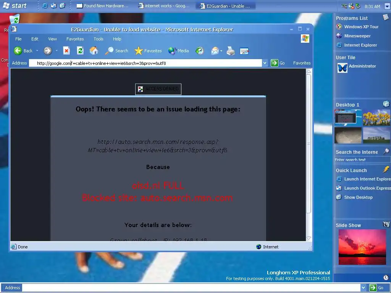Viewport: 391px width, 293px height.
Task: Click the Forward arrow button
Action: pyautogui.click(x=48, y=51)
